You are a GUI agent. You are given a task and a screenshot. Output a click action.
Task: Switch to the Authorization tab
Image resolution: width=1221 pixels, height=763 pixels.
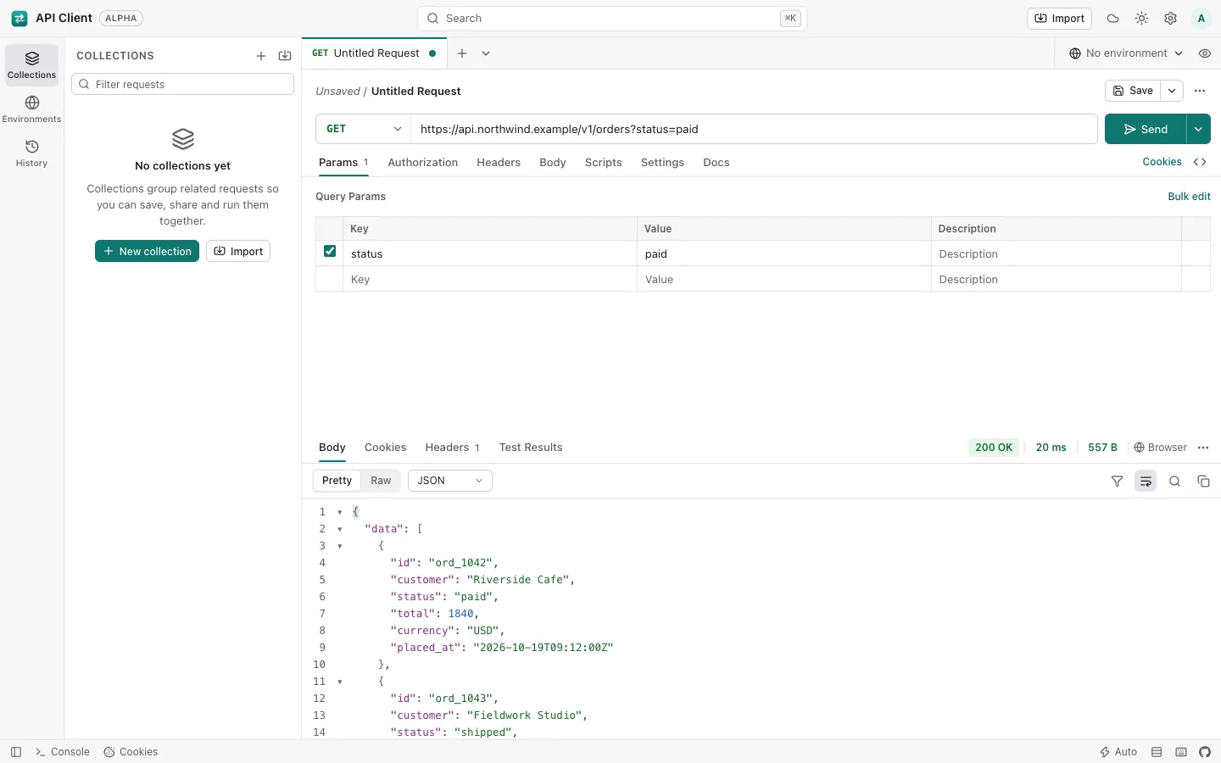422,163
